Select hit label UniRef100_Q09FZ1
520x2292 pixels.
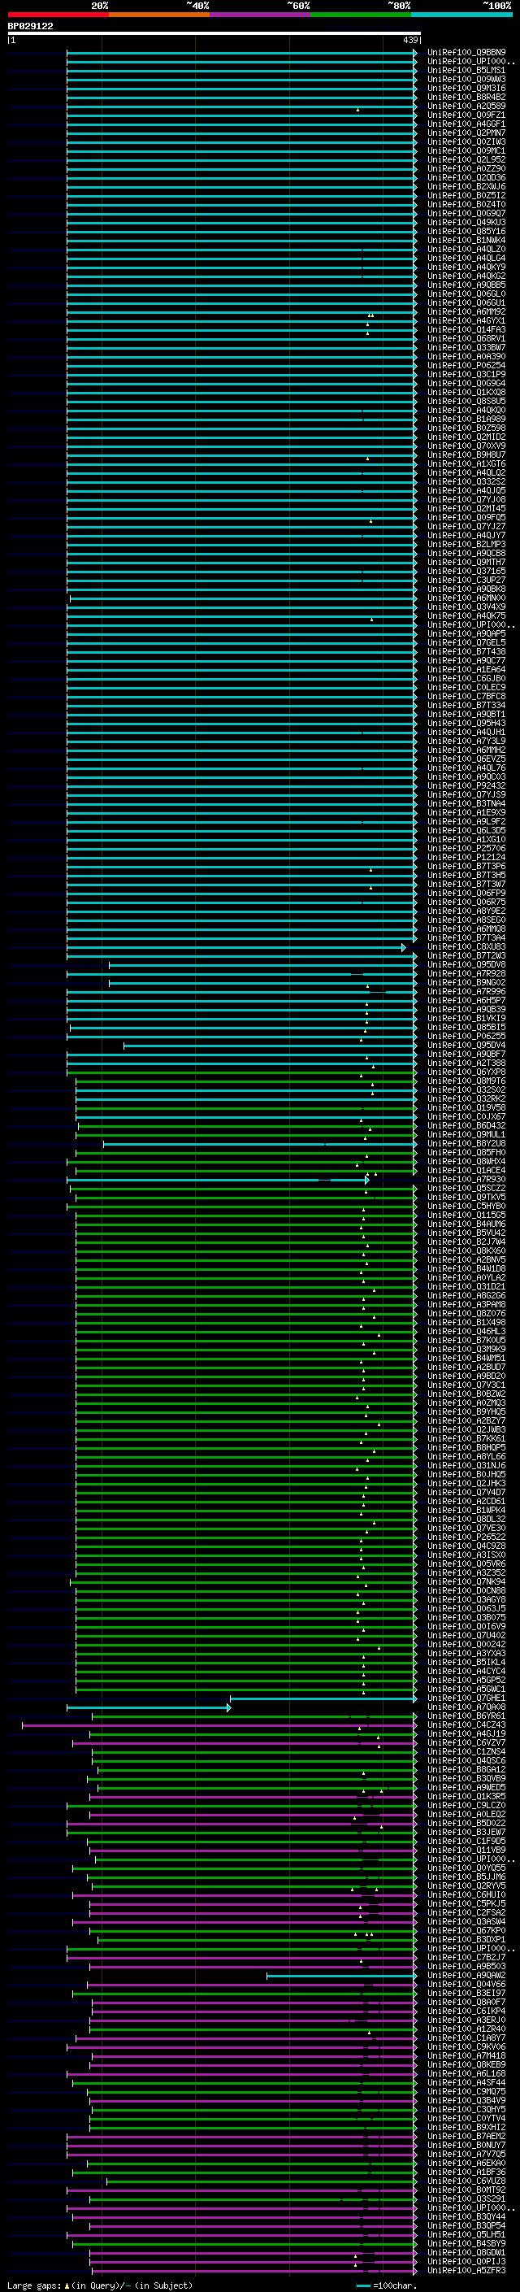[466, 115]
